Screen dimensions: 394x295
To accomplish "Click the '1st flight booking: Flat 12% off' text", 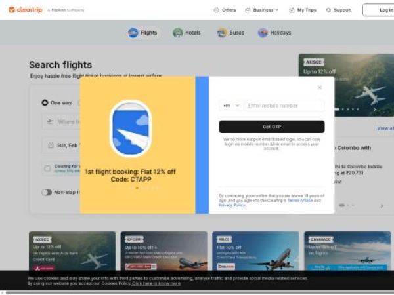I will [131, 172].
